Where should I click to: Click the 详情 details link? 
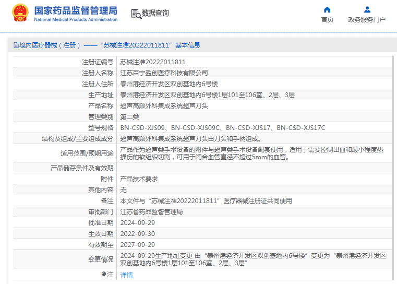tap(126, 275)
